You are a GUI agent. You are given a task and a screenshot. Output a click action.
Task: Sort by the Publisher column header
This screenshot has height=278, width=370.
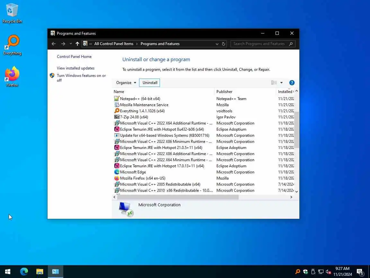[x=245, y=92]
